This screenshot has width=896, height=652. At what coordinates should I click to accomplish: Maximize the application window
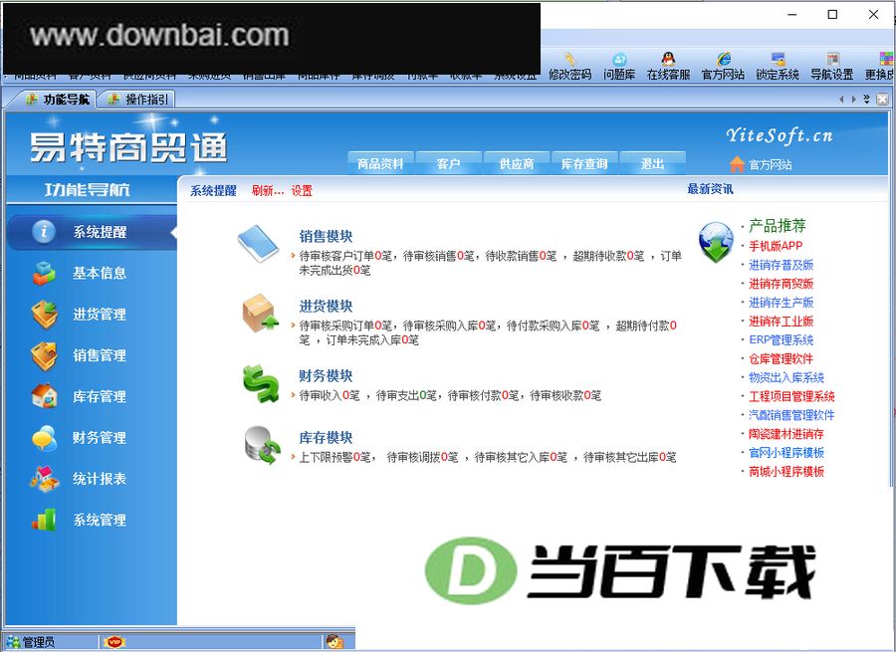pyautogui.click(x=832, y=14)
